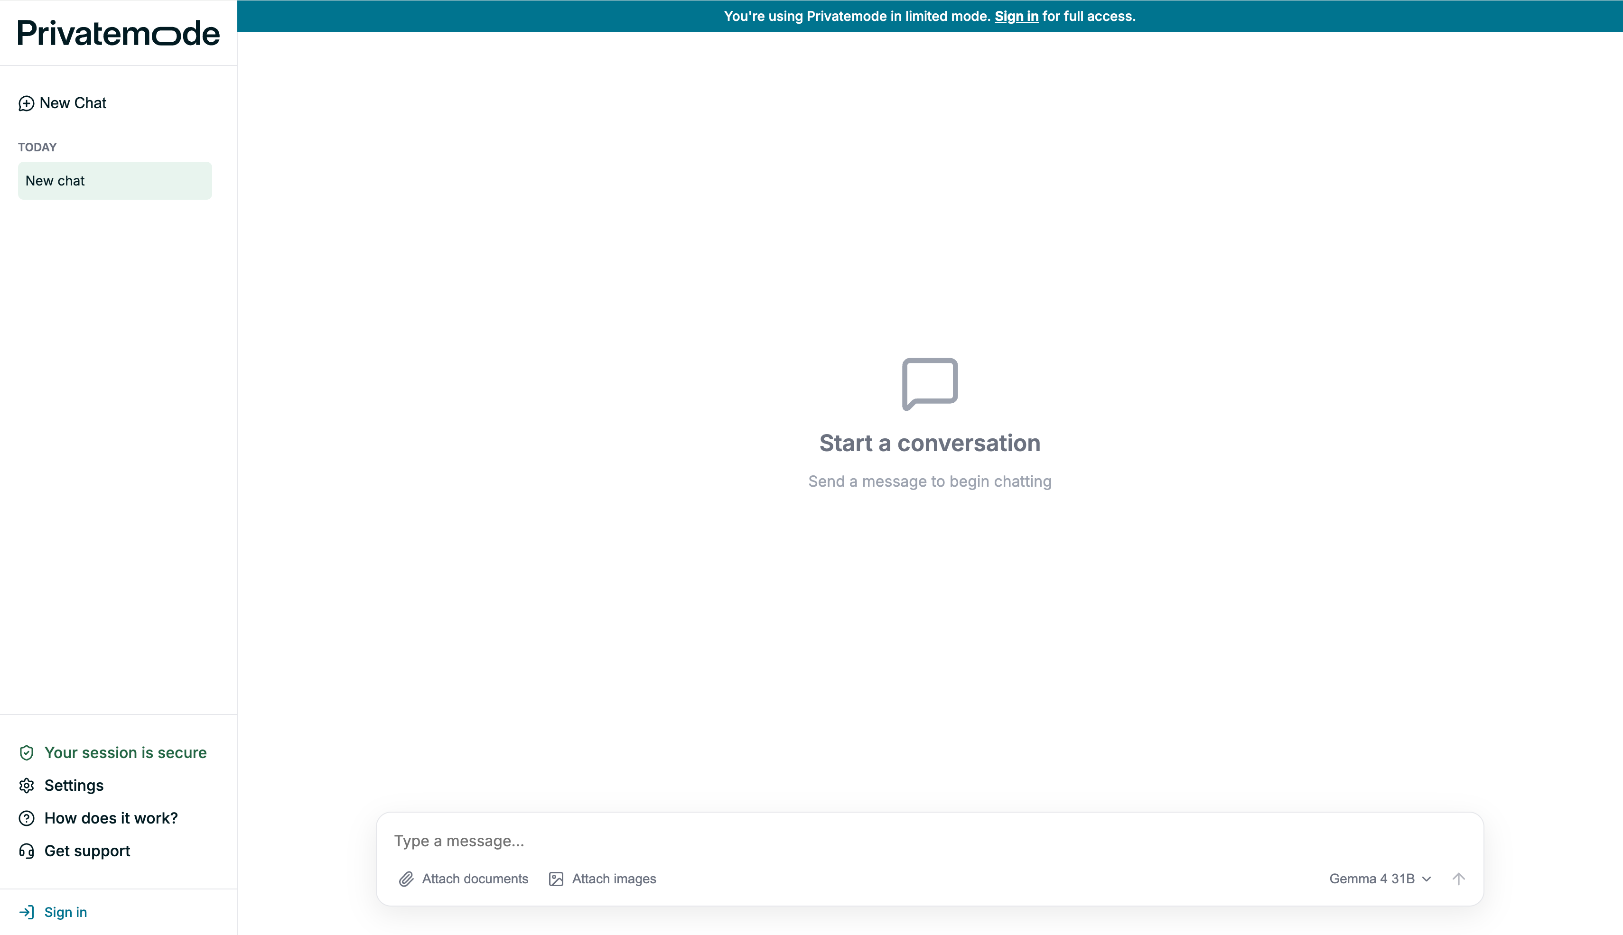1623x935 pixels.
Task: Click the New Chat plus icon
Action: [x=26, y=103]
